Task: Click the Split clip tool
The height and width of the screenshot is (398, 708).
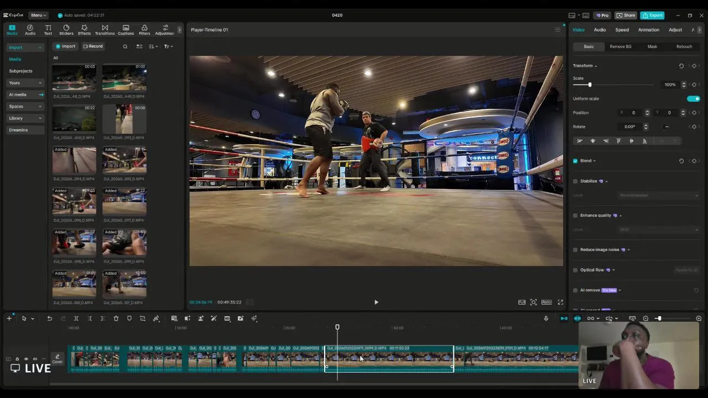Action: (76, 318)
